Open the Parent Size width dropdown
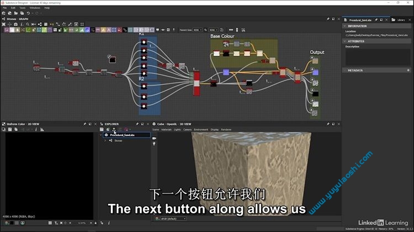The image size is (414, 232). (x=198, y=30)
